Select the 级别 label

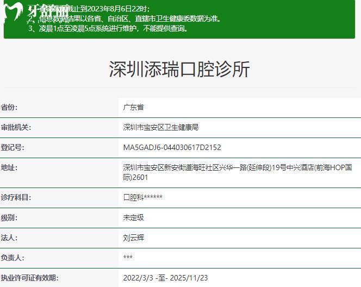pyautogui.click(x=9, y=217)
